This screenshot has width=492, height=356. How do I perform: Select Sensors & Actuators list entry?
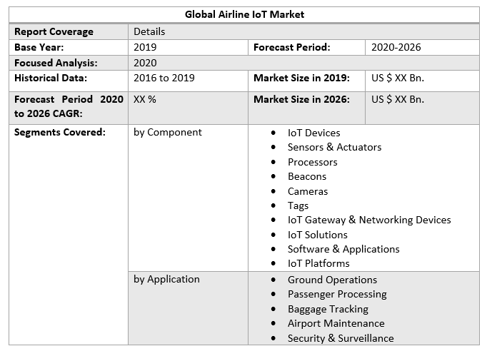pyautogui.click(x=334, y=147)
